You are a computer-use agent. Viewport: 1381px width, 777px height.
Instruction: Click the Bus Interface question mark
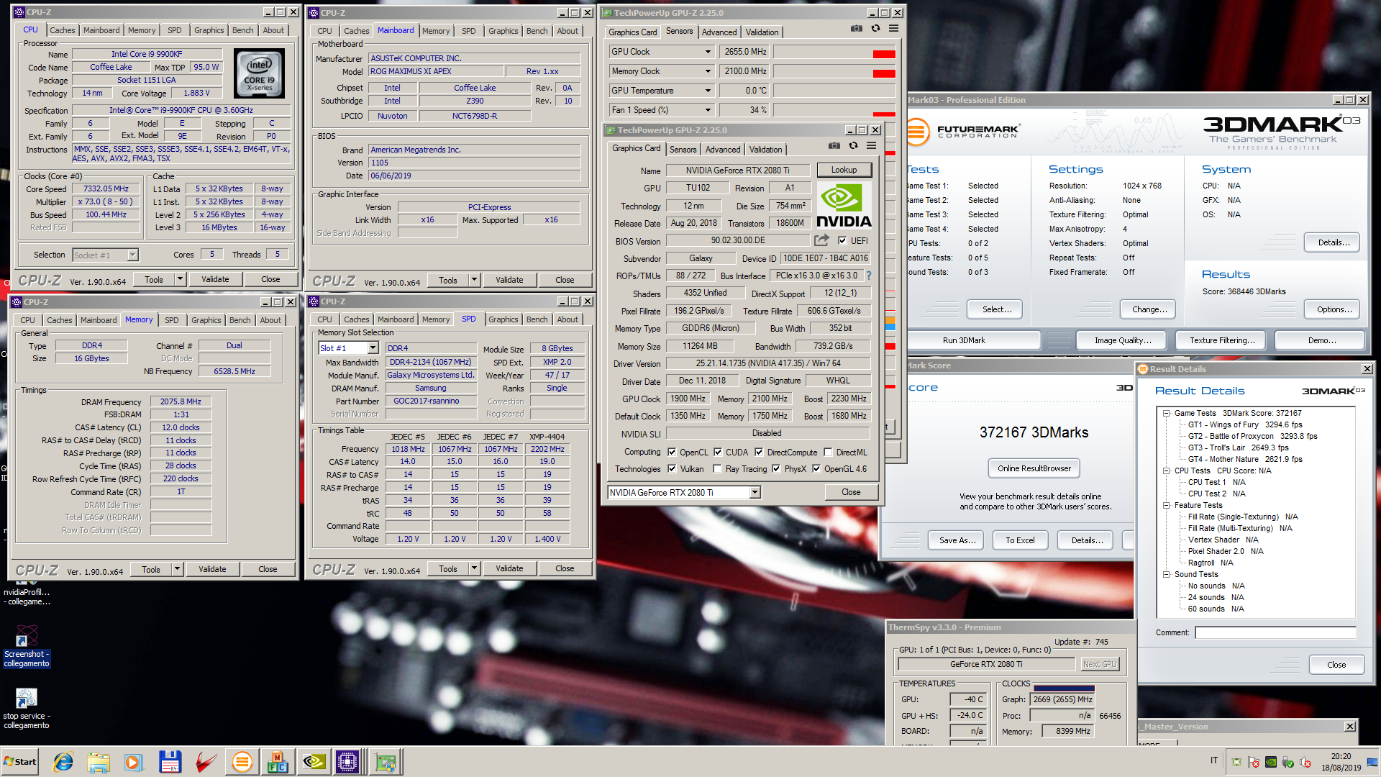pos(868,276)
